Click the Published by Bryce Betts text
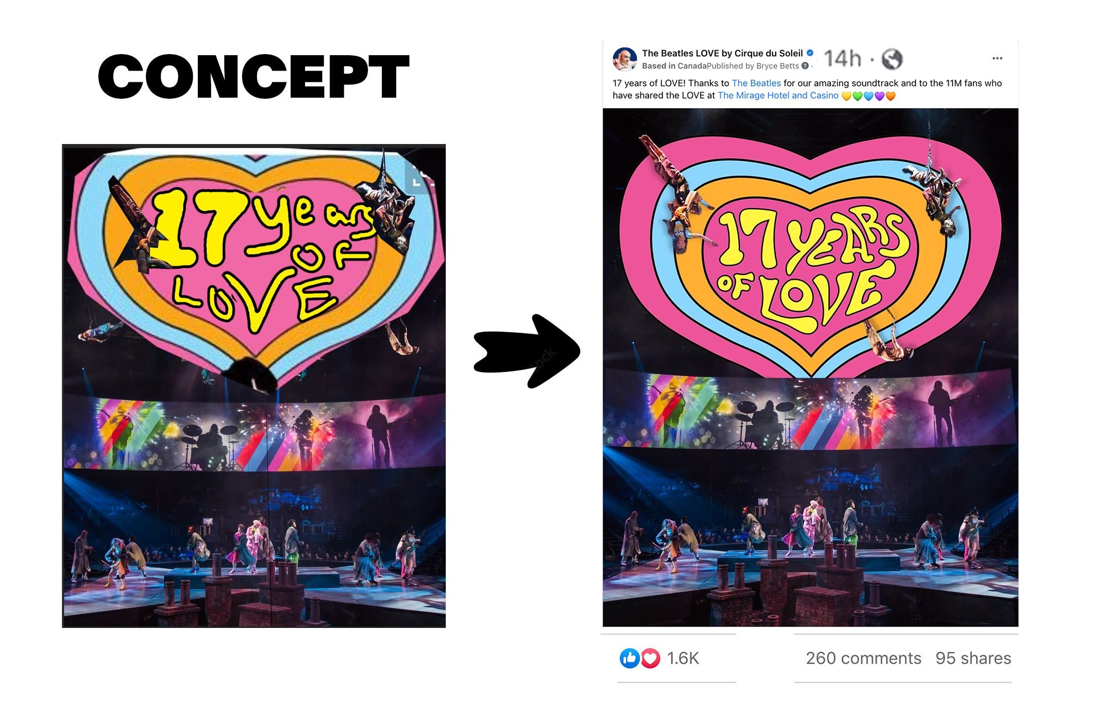Screen dimensions: 1105x703 [x=753, y=66]
